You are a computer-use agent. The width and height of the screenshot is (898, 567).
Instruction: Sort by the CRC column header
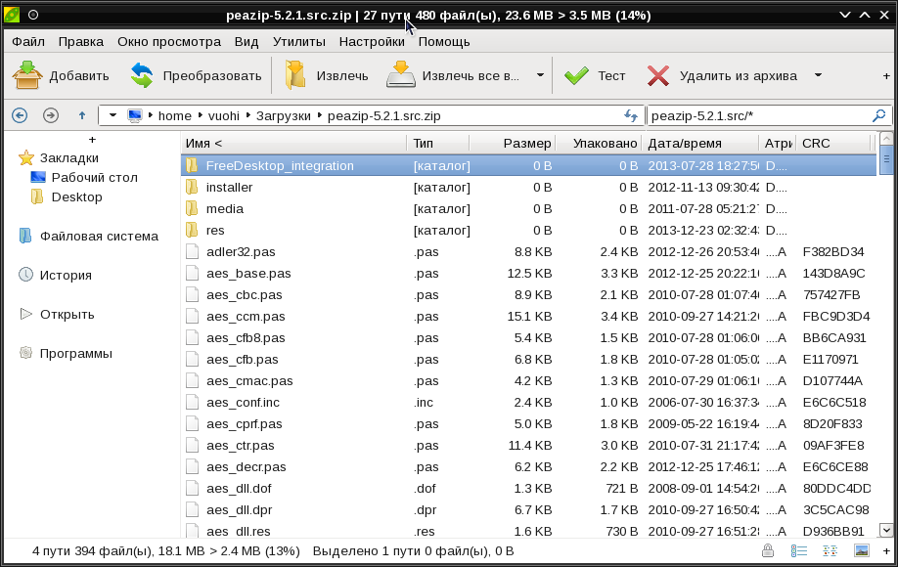[x=835, y=143]
